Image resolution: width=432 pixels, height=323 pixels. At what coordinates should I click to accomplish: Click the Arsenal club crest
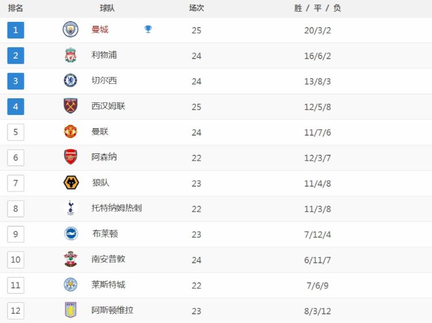[x=70, y=157]
